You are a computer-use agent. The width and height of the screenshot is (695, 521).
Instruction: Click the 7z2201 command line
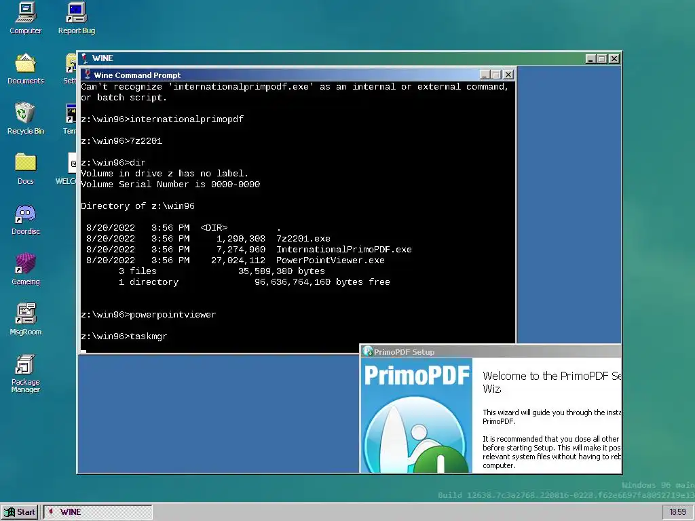(121, 141)
